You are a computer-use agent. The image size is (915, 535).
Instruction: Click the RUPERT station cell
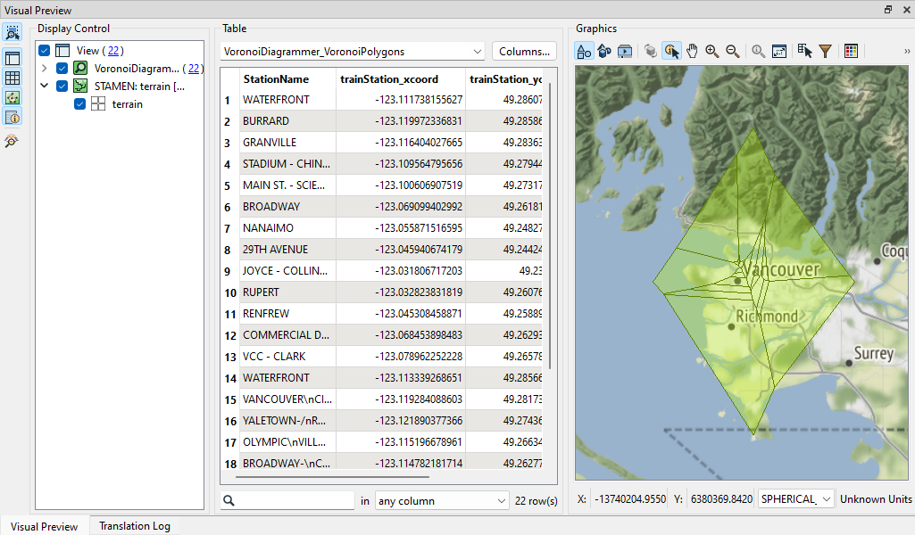pyautogui.click(x=287, y=292)
